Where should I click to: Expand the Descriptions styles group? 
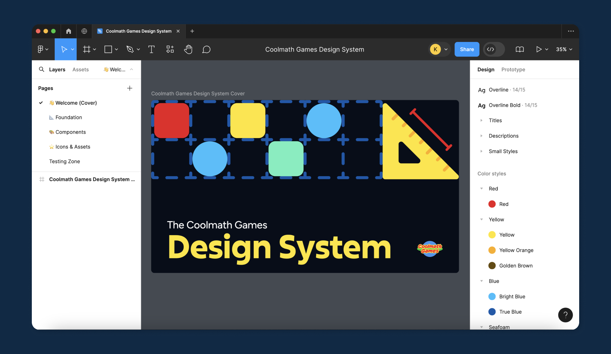481,136
